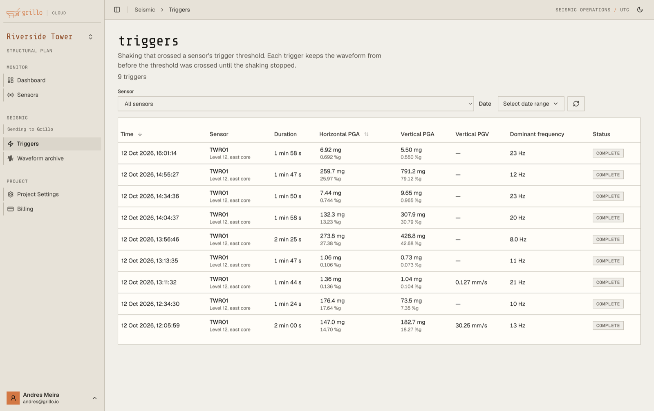Click the Sensors signal icon

pyautogui.click(x=11, y=95)
